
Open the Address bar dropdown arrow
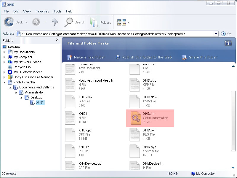216,34
